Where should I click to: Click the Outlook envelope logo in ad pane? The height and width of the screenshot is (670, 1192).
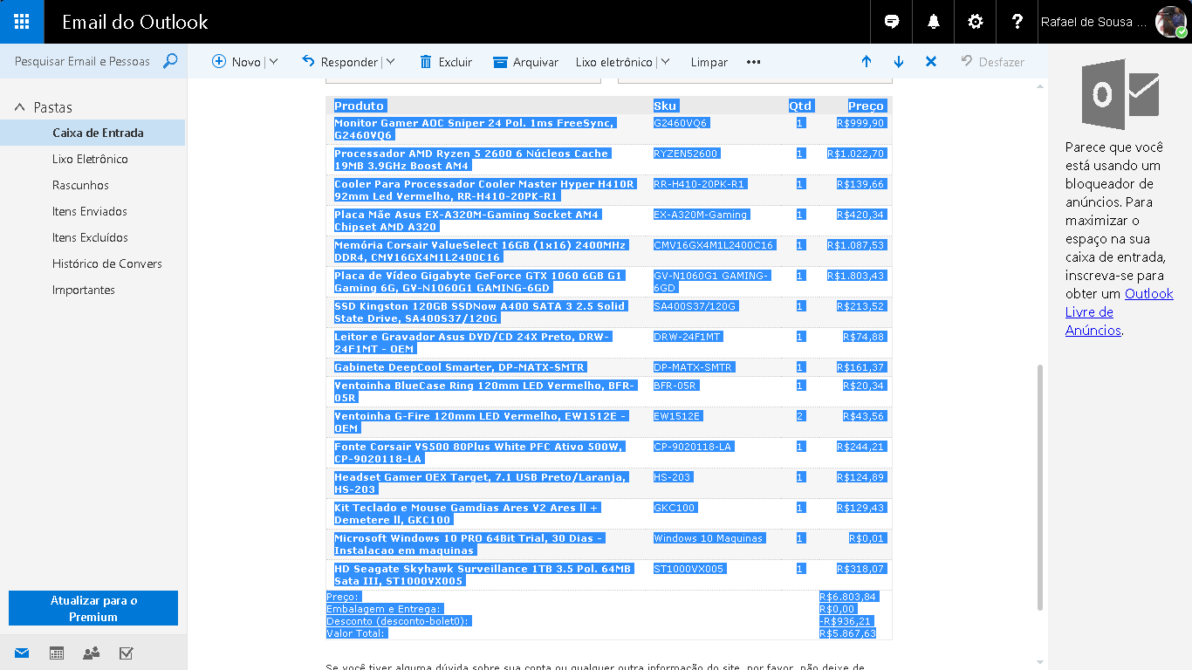(1120, 95)
